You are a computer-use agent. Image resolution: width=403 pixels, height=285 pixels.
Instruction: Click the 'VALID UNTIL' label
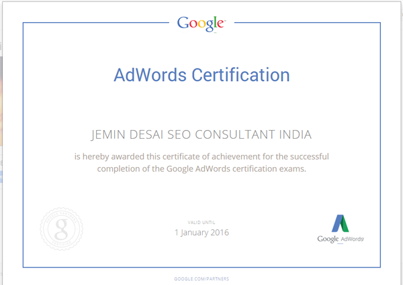pyautogui.click(x=201, y=223)
